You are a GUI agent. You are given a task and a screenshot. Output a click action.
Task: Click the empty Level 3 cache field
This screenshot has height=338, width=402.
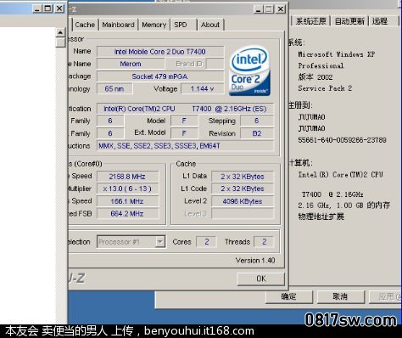coord(243,213)
